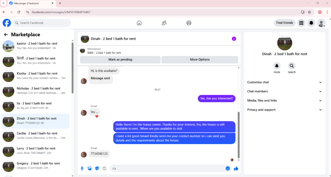Image resolution: width=331 pixels, height=177 pixels.
Task: Click the browser back arrow
Action: [x=4, y=12]
